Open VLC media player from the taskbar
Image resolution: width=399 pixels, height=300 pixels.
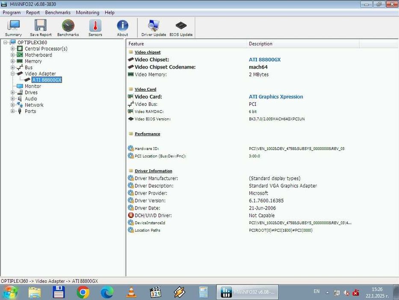(x=131, y=292)
